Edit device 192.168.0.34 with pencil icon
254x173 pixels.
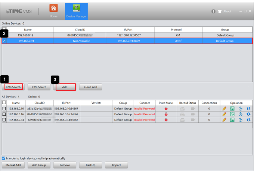tap(224, 120)
